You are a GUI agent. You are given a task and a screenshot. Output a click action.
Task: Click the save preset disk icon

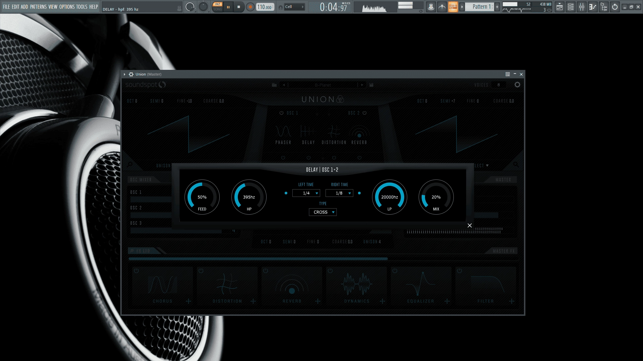click(x=371, y=85)
